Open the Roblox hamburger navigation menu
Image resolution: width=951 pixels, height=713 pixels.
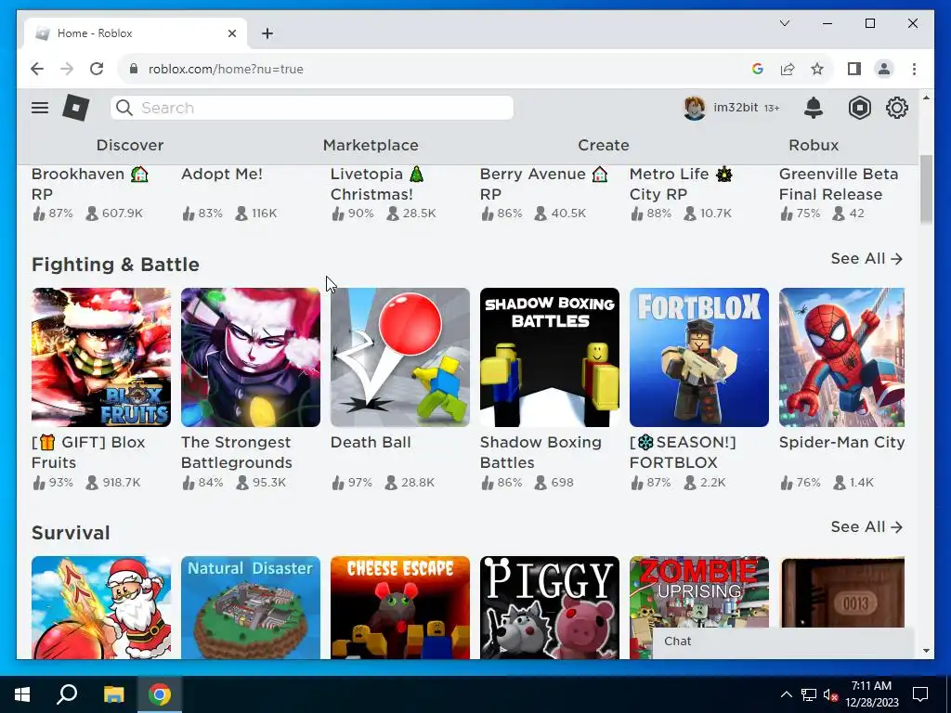coord(40,108)
